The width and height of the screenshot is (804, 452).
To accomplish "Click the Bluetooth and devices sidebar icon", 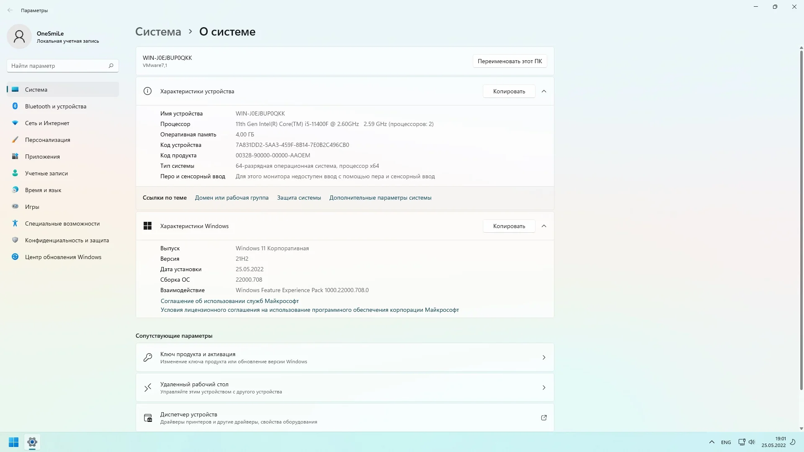I will point(15,106).
